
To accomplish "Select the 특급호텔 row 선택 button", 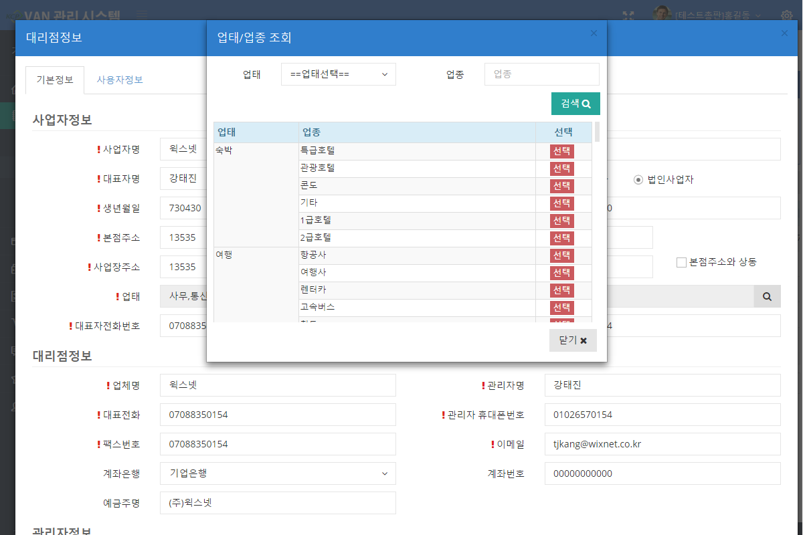I will pos(562,151).
